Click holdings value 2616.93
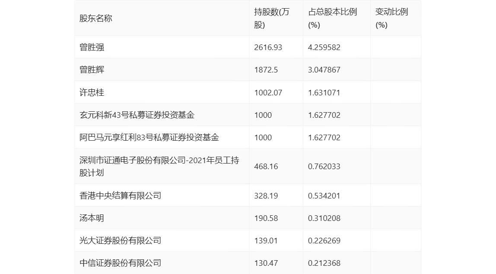Viewport: 496px width, 274px height. click(x=268, y=47)
